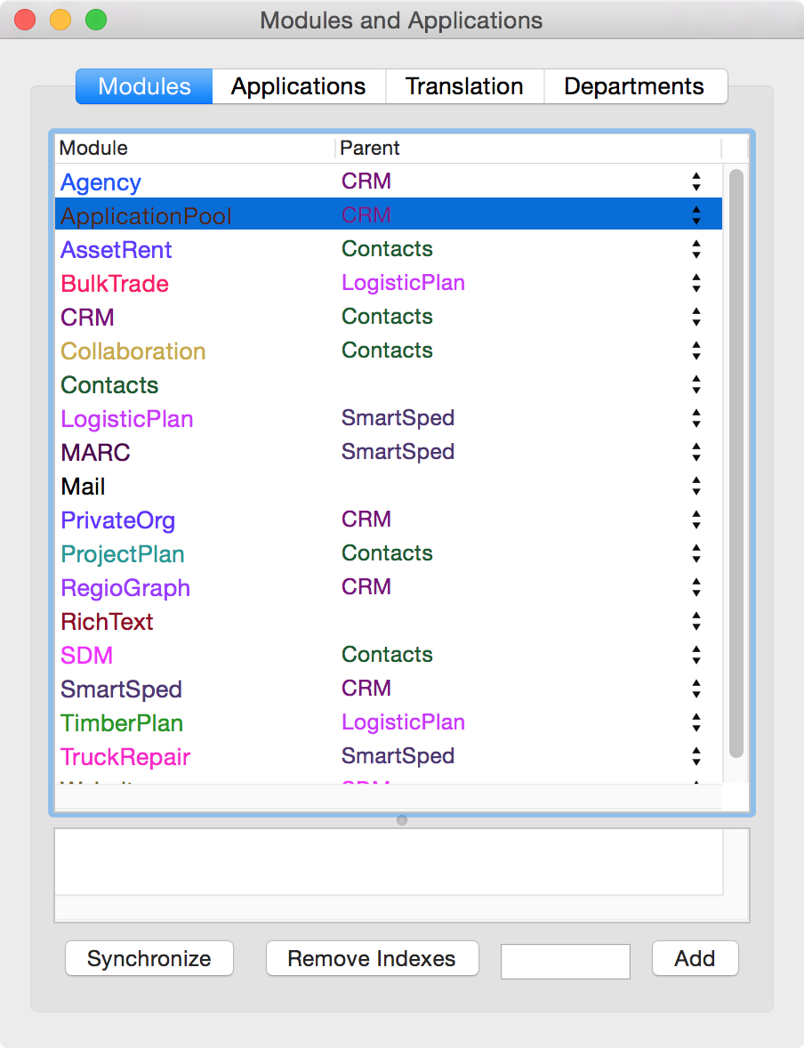Image resolution: width=804 pixels, height=1048 pixels.
Task: Open parent dropdown for RichText row
Action: point(695,622)
